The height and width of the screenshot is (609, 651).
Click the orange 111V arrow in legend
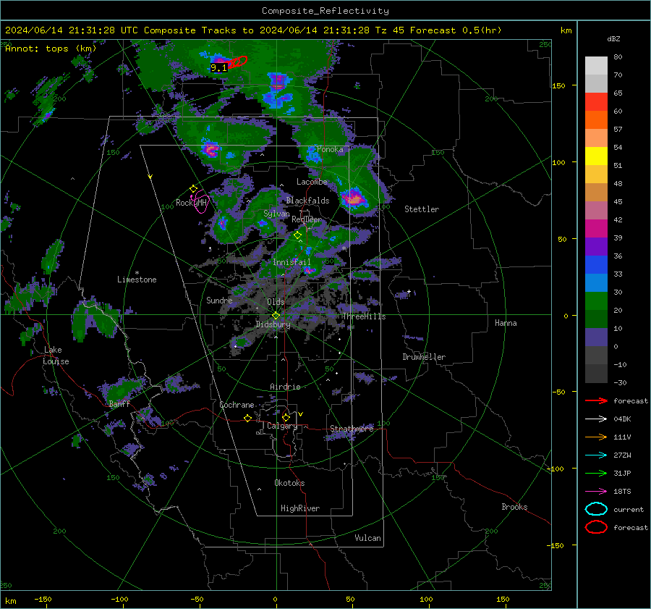(596, 437)
